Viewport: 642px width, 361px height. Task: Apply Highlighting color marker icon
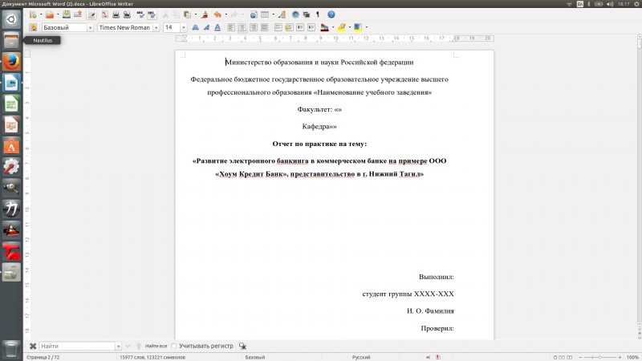tap(341, 27)
